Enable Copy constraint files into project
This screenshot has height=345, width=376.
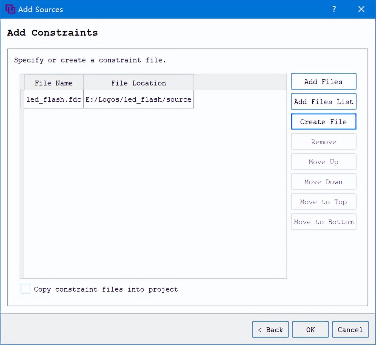[25, 289]
